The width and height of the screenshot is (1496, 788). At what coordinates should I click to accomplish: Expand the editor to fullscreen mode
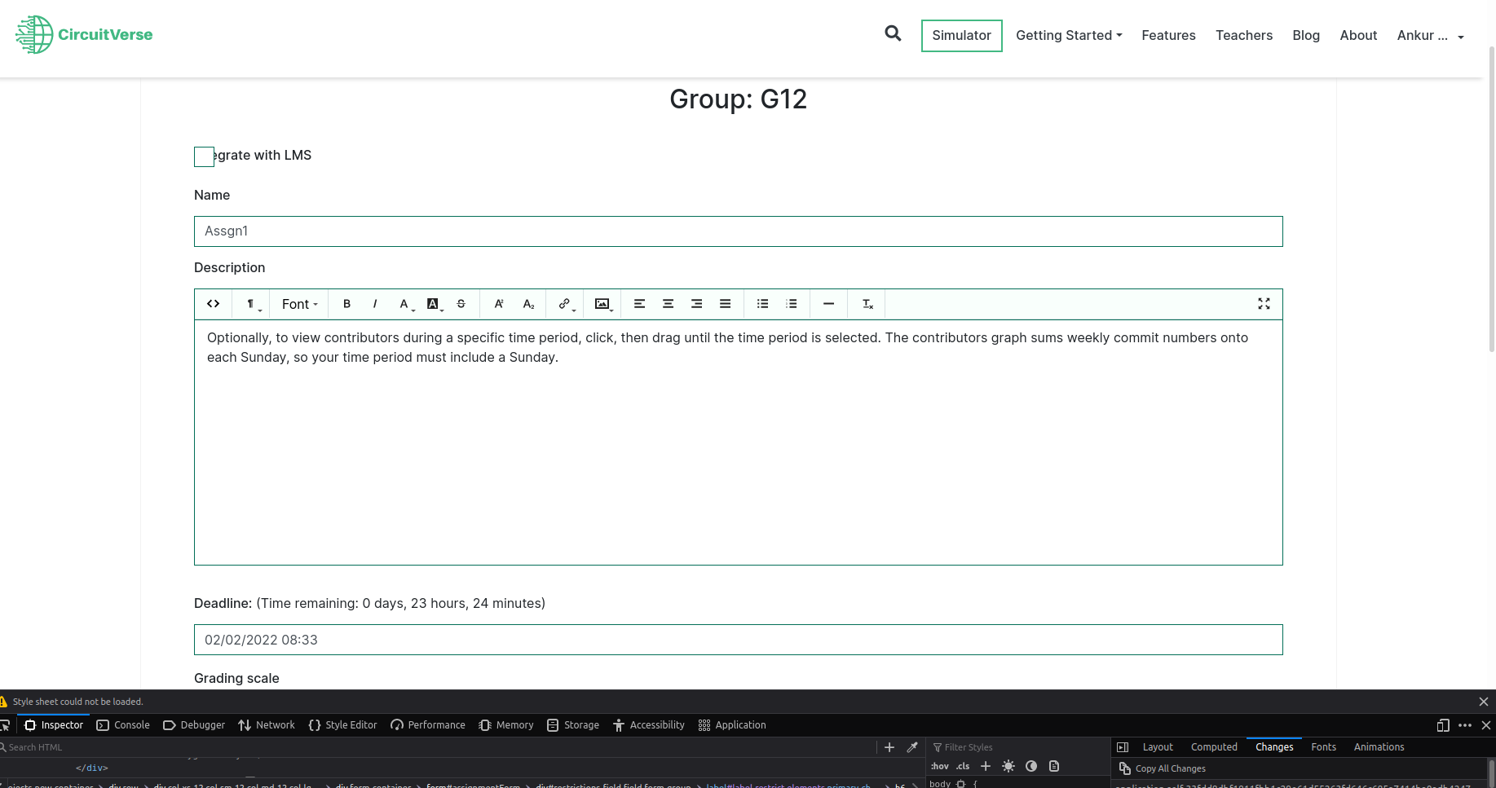point(1264,303)
